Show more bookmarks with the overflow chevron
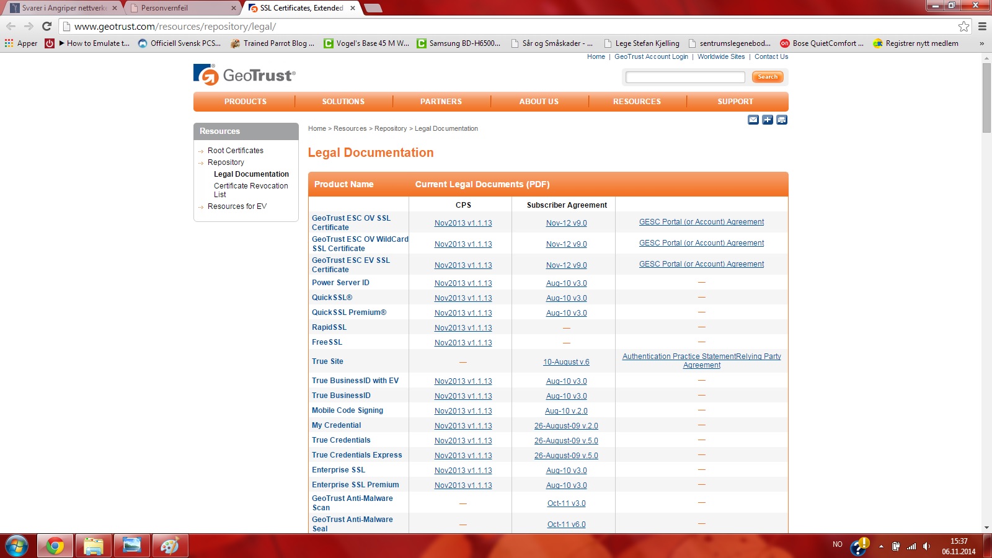This screenshot has width=992, height=558. pyautogui.click(x=981, y=43)
